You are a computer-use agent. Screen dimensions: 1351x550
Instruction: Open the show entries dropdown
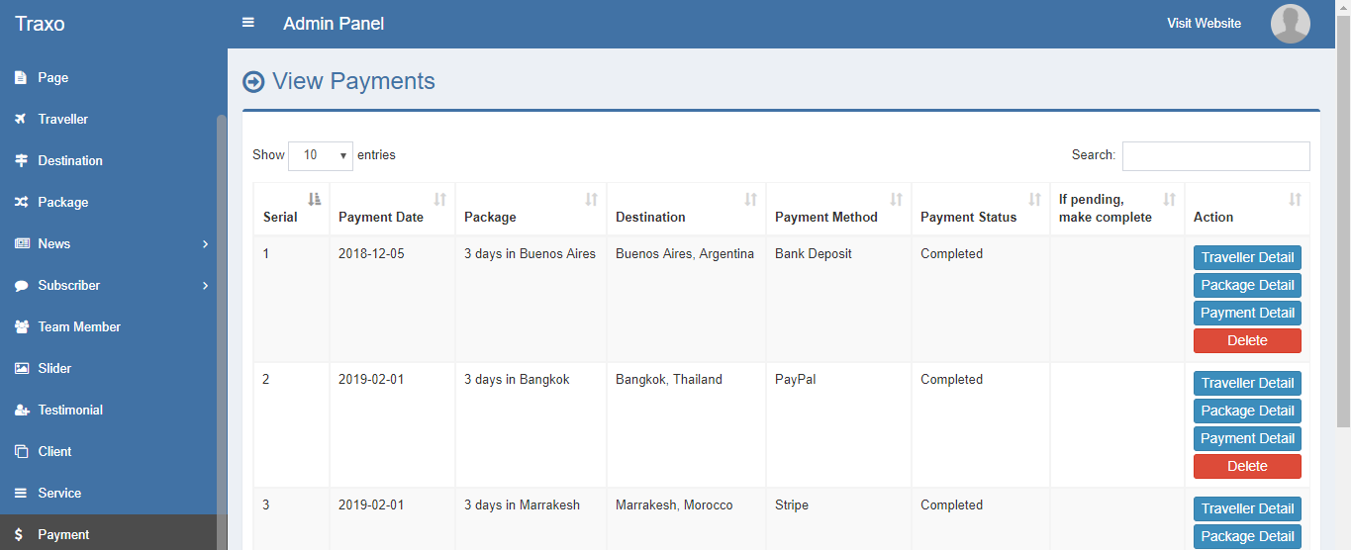(321, 155)
